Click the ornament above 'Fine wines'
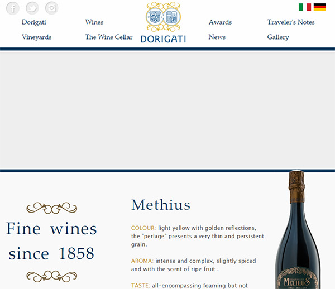The height and width of the screenshot is (289, 335). click(52, 208)
